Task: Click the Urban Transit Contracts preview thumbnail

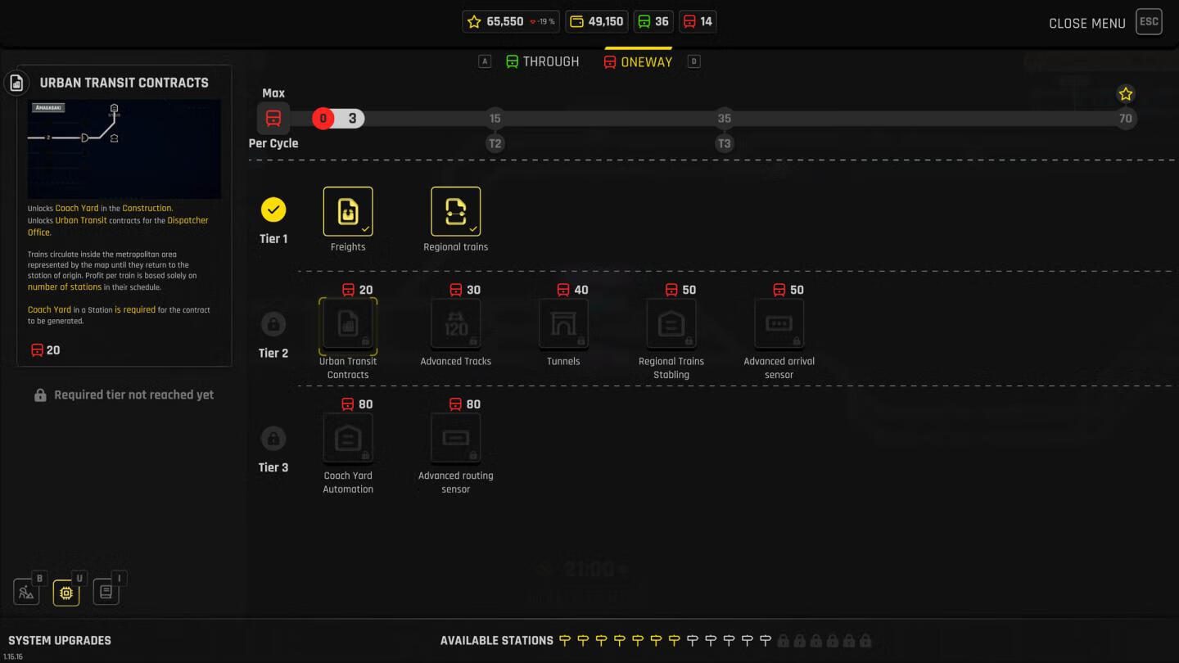Action: click(x=124, y=148)
